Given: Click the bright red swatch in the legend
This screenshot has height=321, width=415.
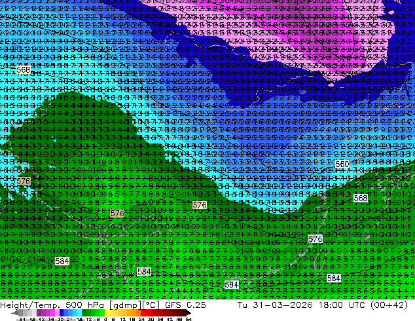Looking at the screenshot, I should click(143, 312).
